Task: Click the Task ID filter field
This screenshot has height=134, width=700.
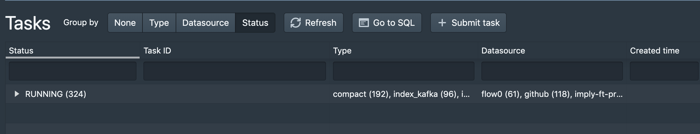Action: pos(234,71)
